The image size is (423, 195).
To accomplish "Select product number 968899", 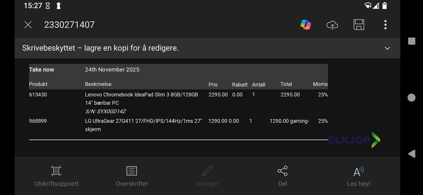I will pyautogui.click(x=38, y=121).
